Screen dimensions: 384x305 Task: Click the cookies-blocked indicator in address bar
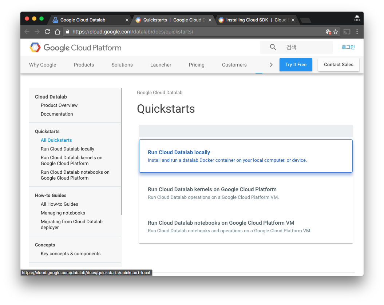click(x=328, y=32)
